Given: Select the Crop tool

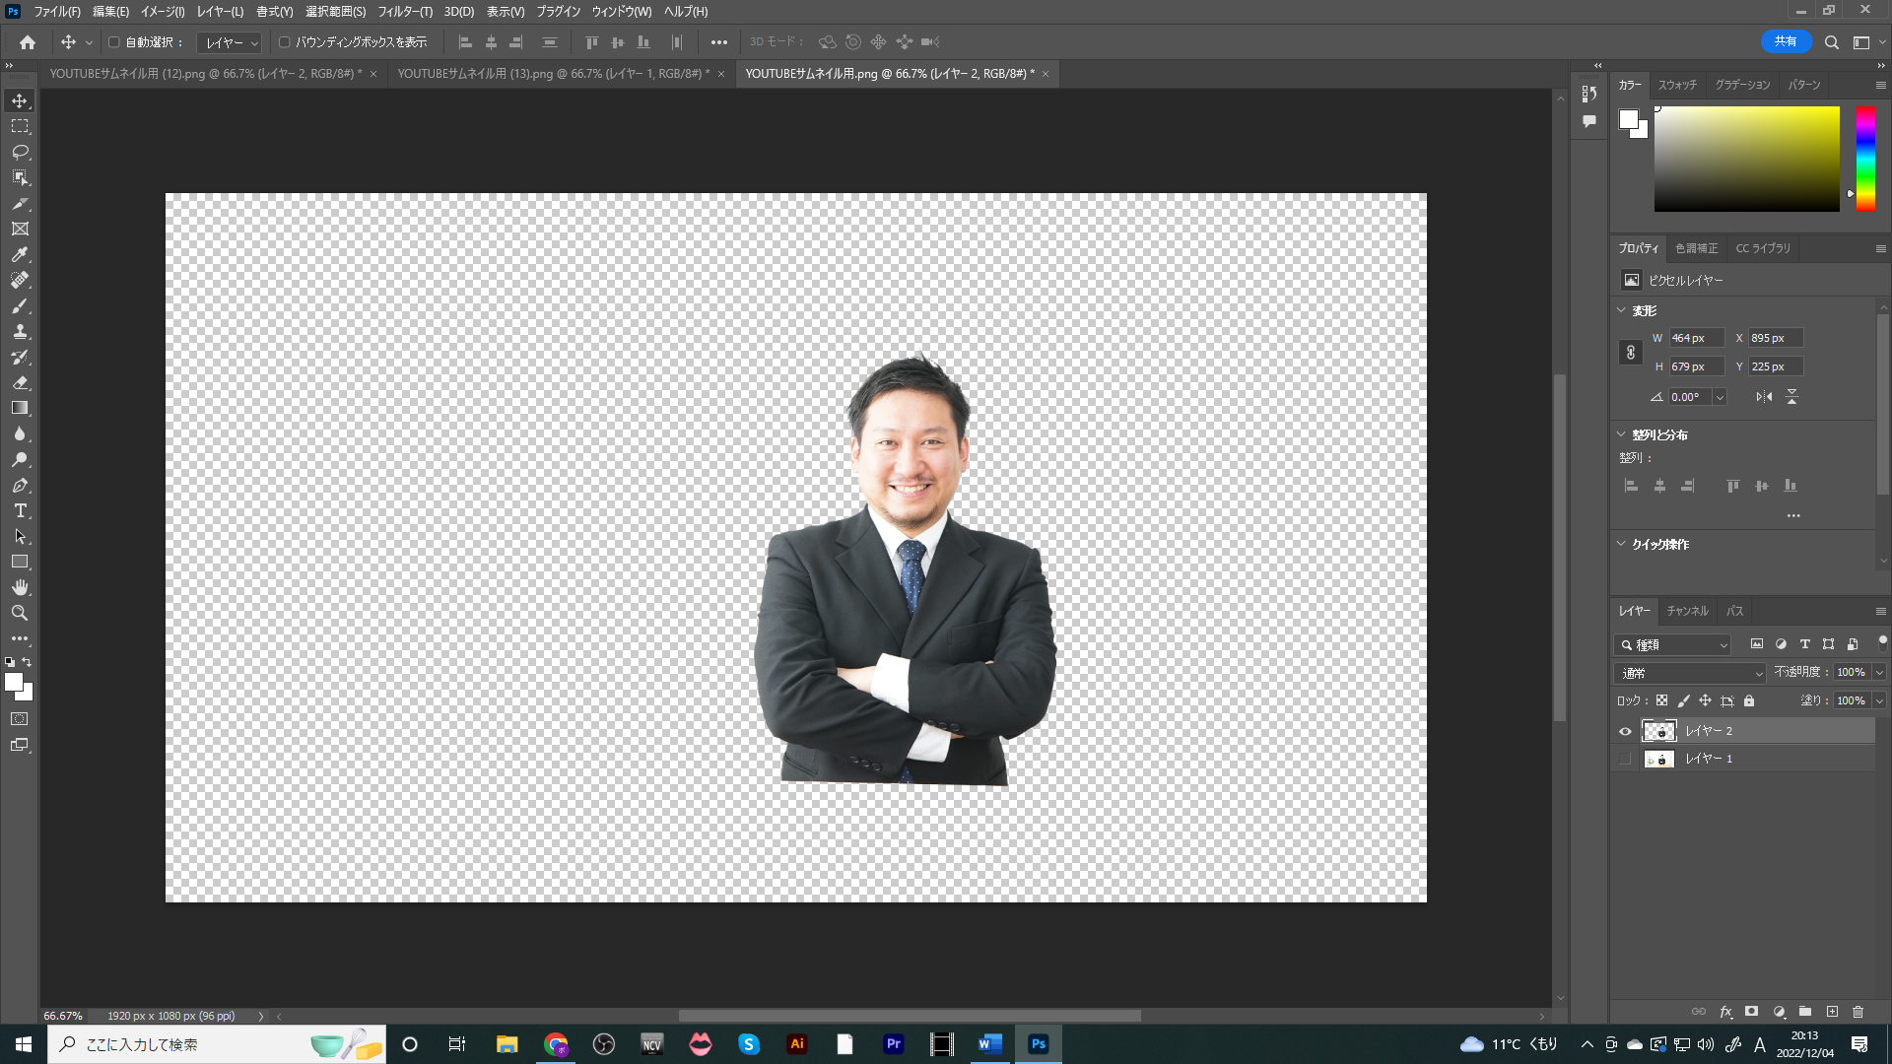Looking at the screenshot, I should [20, 203].
